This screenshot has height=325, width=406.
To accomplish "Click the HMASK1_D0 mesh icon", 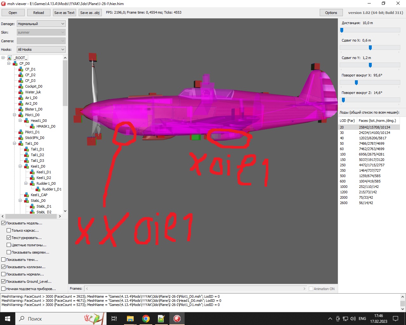I will coord(32,126).
